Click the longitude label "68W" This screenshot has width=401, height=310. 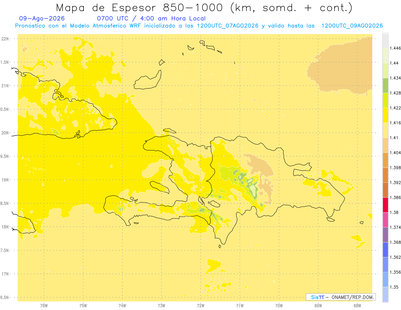click(x=357, y=306)
